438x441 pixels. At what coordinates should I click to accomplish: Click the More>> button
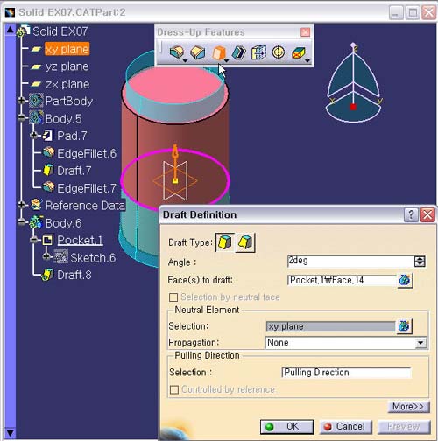point(408,407)
